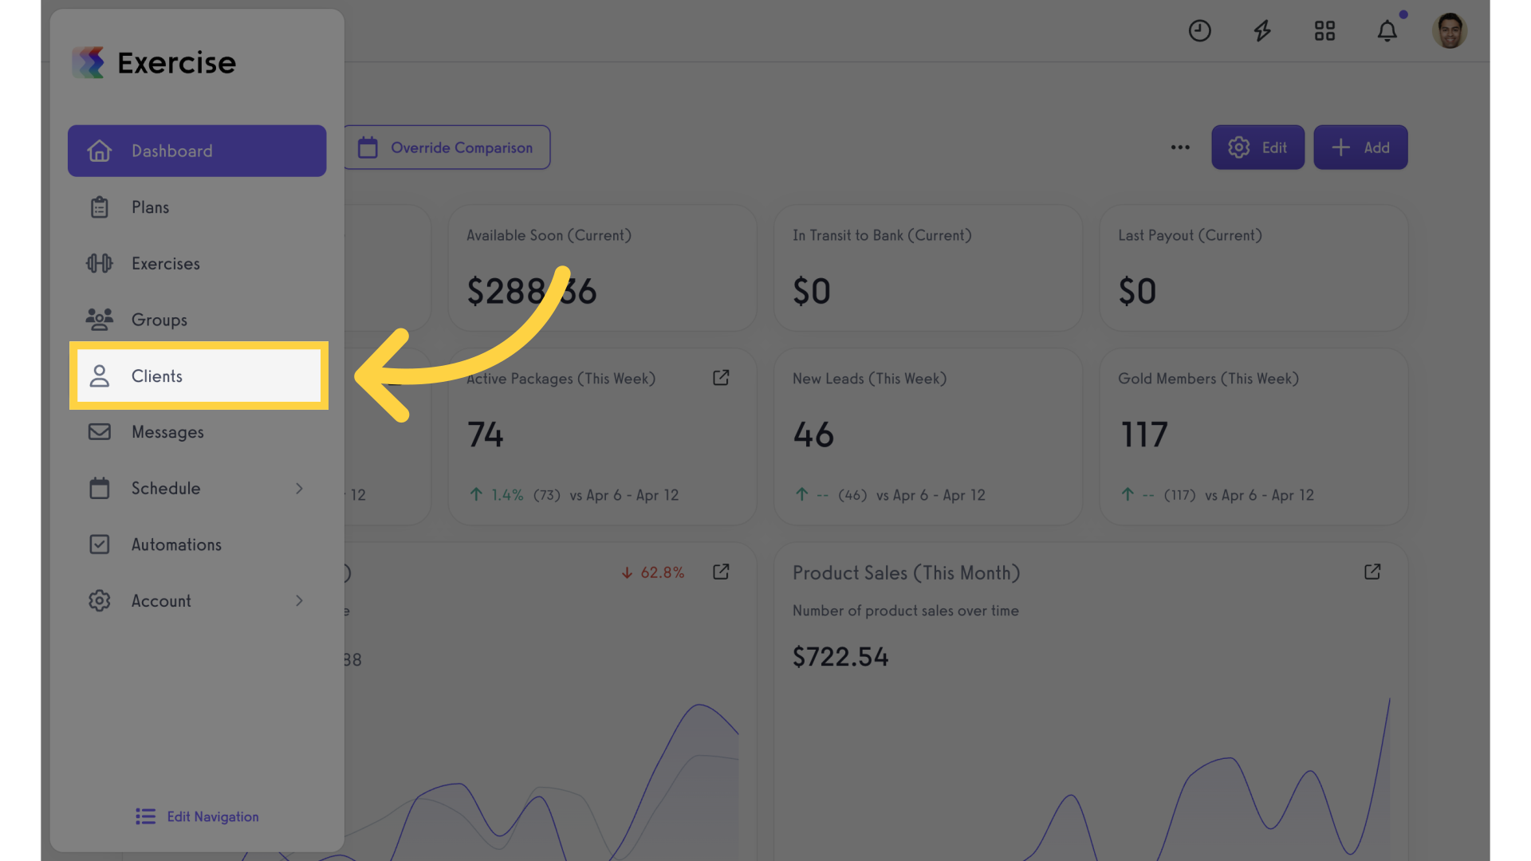1531x861 pixels.
Task: Click the Last Payout (Current) title
Action: [x=1190, y=235]
